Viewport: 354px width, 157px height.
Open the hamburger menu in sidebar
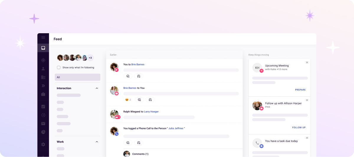[43, 37]
